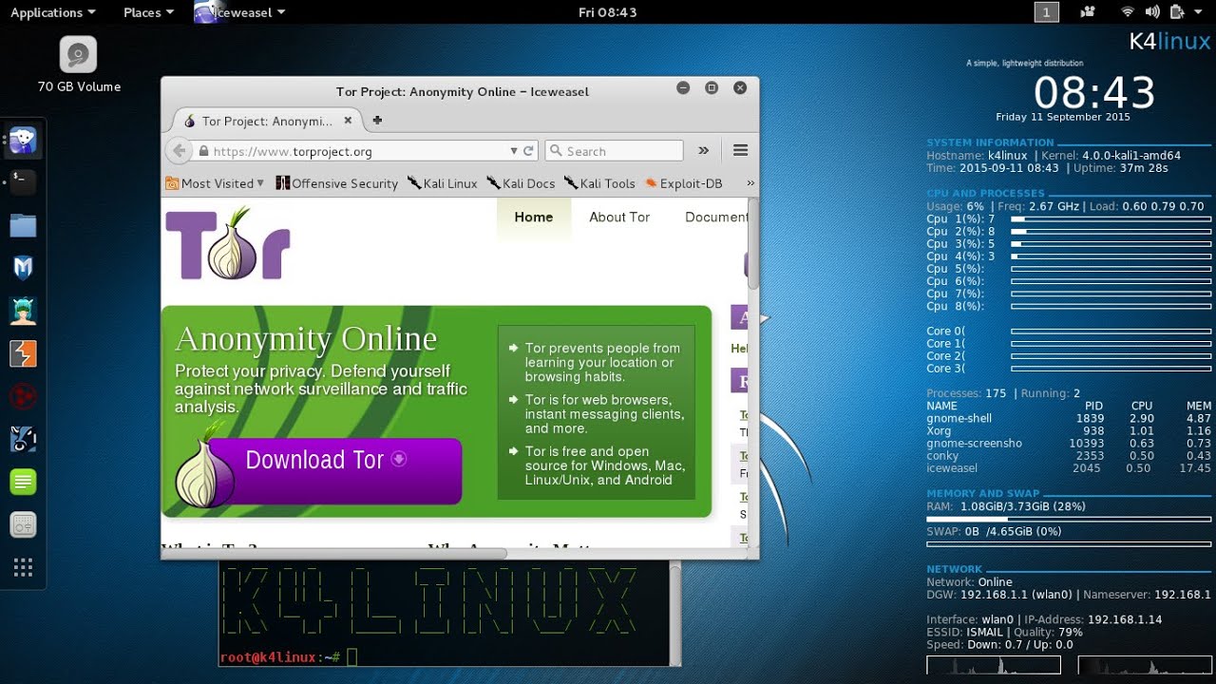The width and height of the screenshot is (1216, 684).
Task: Click the terminal window scrollbar
Action: [675, 613]
